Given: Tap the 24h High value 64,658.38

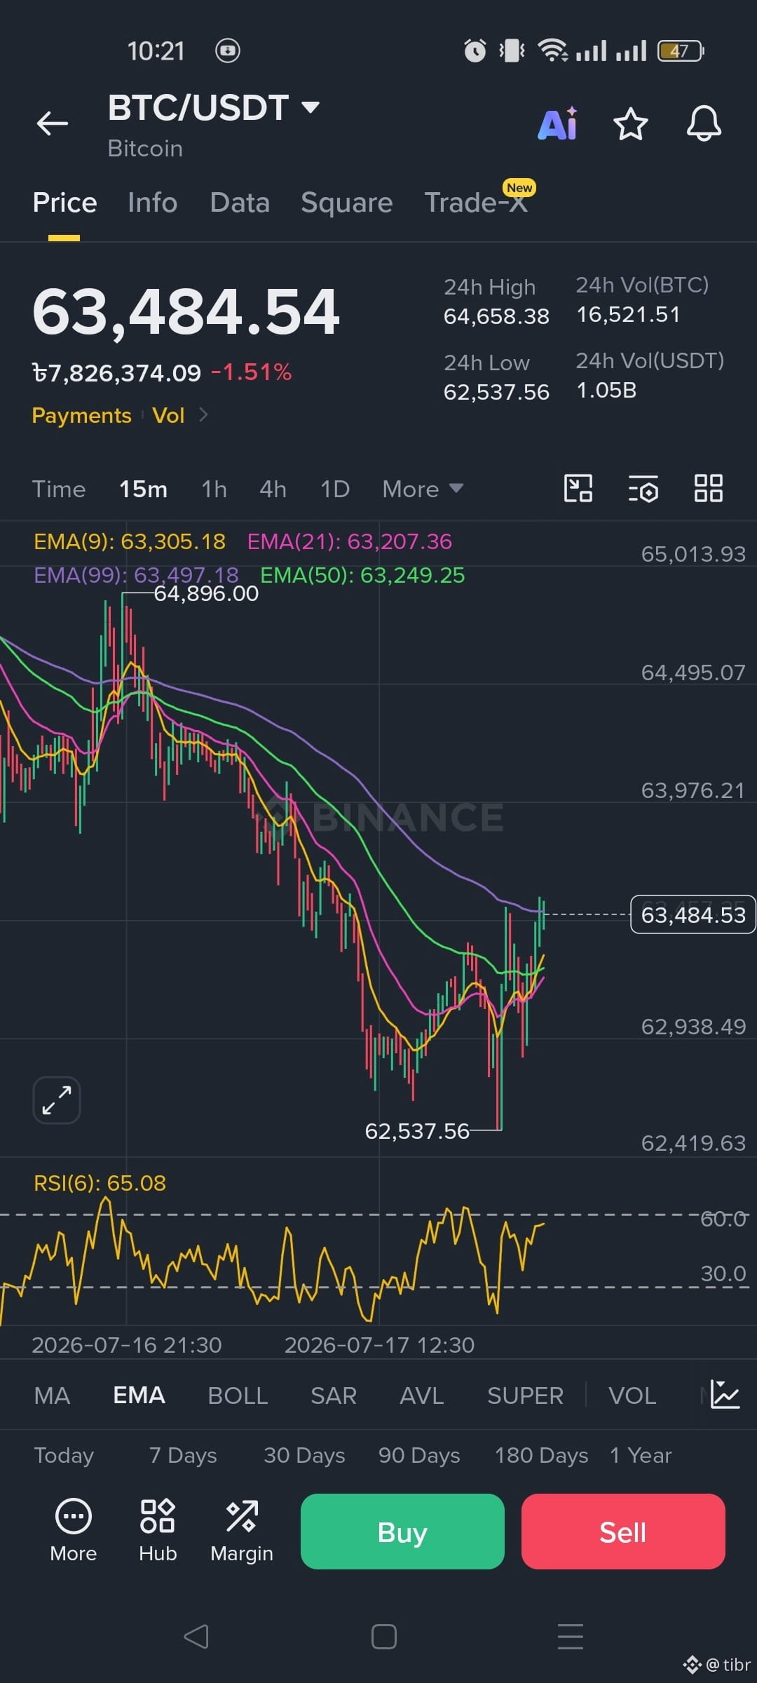Looking at the screenshot, I should (496, 316).
